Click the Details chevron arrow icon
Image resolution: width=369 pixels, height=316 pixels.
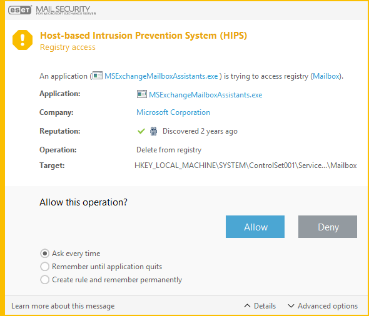pyautogui.click(x=247, y=305)
